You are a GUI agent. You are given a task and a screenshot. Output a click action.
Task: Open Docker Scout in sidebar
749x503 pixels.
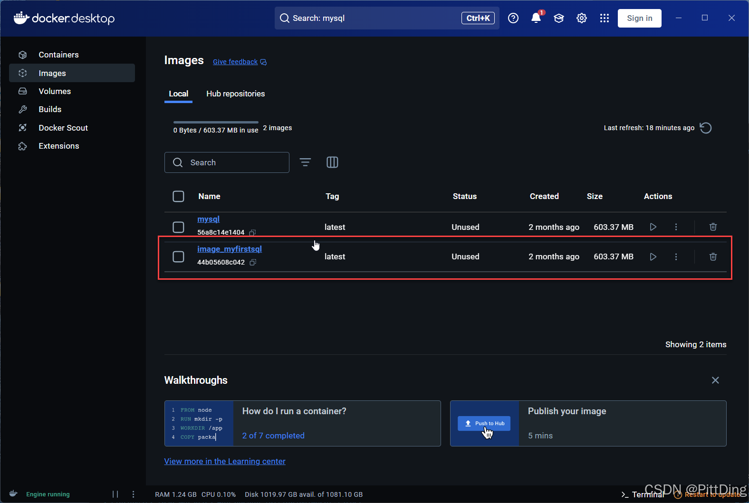(x=72, y=128)
